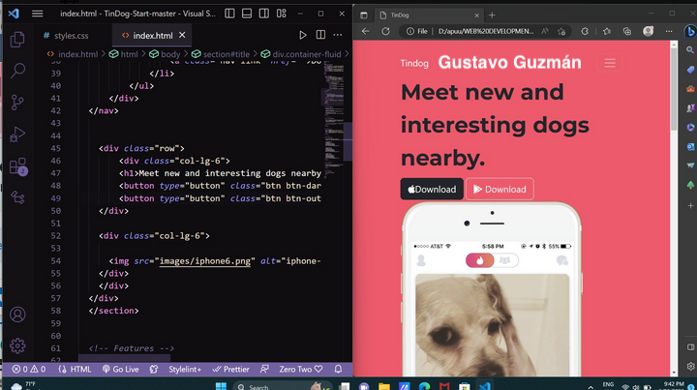Add this page to favorites
This screenshot has width=697, height=390.
point(561,32)
